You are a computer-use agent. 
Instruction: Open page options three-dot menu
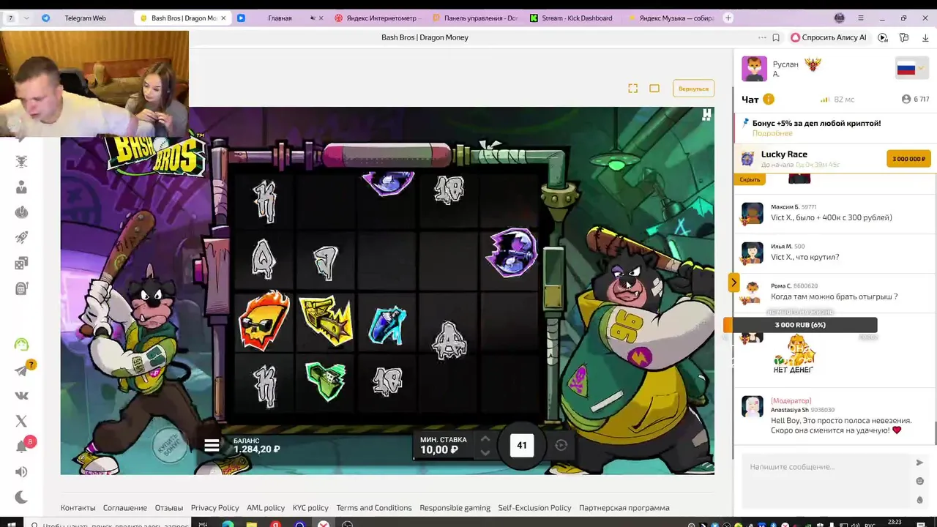pyautogui.click(x=763, y=37)
